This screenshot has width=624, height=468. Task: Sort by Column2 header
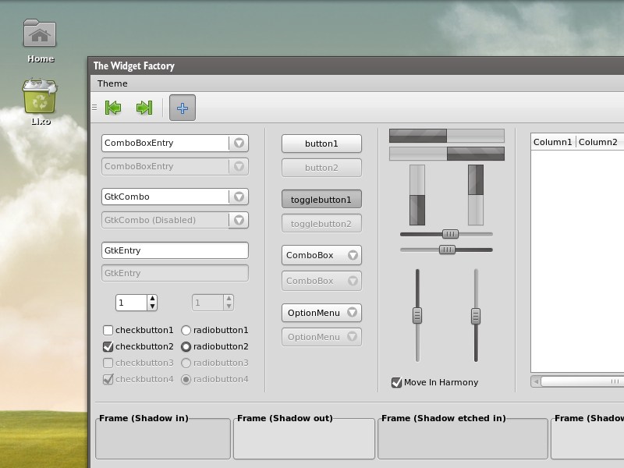[599, 142]
